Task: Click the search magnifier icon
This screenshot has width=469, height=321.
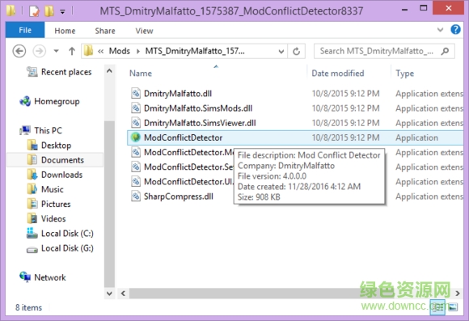Action: [445, 51]
